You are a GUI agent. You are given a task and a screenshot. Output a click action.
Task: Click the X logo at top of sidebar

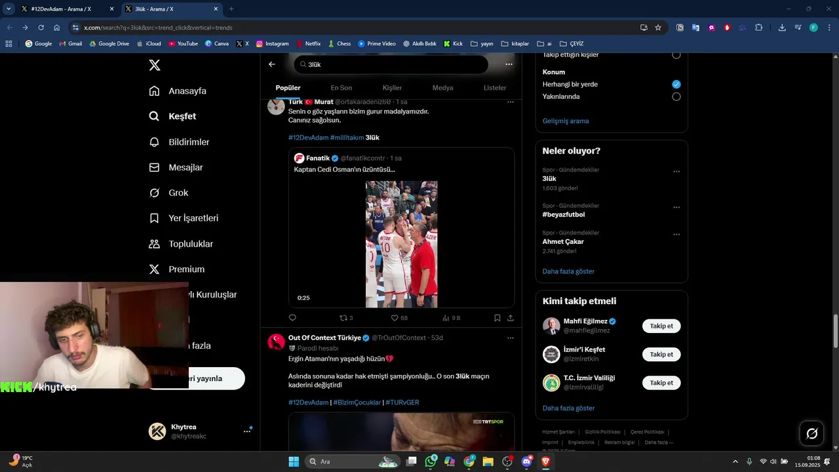(x=155, y=65)
